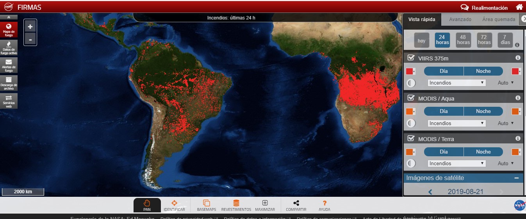Open MODIS / Aqua Incendios dropdown

(456, 123)
